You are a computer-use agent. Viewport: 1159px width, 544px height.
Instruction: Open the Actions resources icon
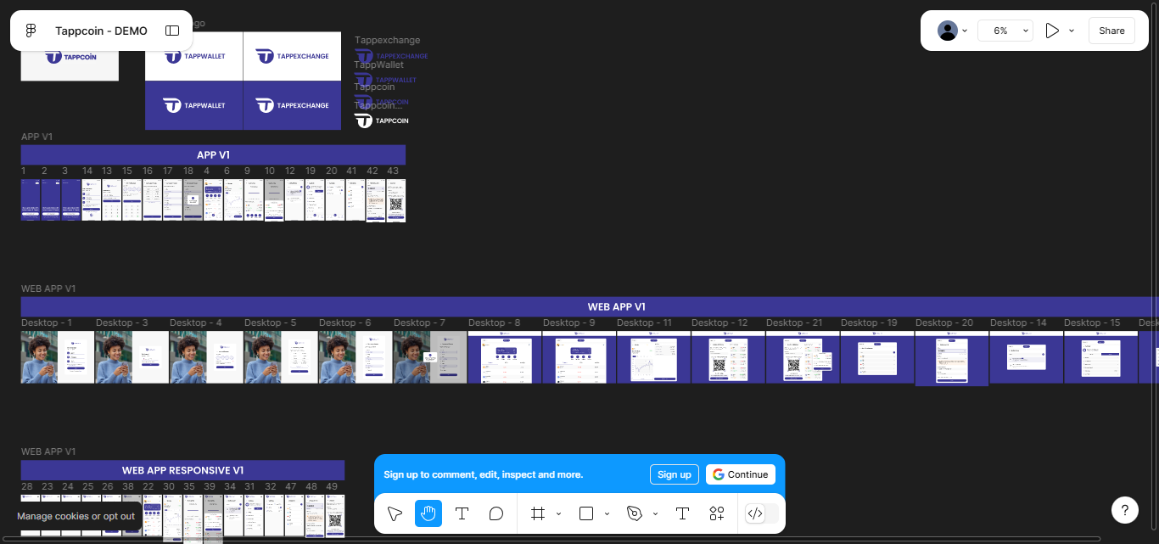717,513
